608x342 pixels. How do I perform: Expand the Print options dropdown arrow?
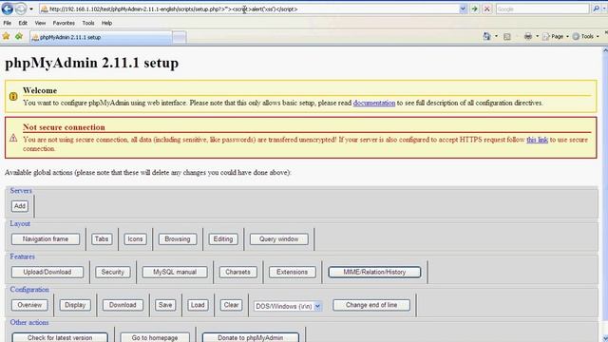537,36
